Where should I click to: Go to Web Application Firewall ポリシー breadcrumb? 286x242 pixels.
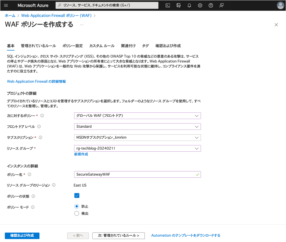click(x=56, y=15)
